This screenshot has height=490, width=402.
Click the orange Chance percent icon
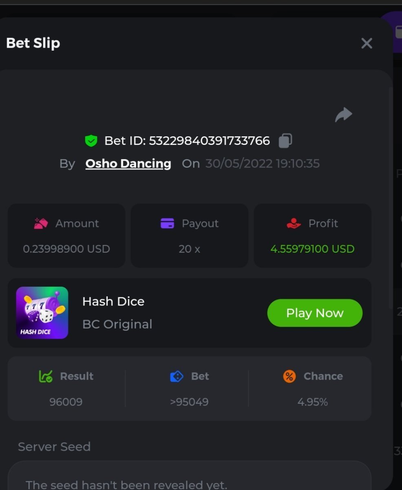[289, 376]
